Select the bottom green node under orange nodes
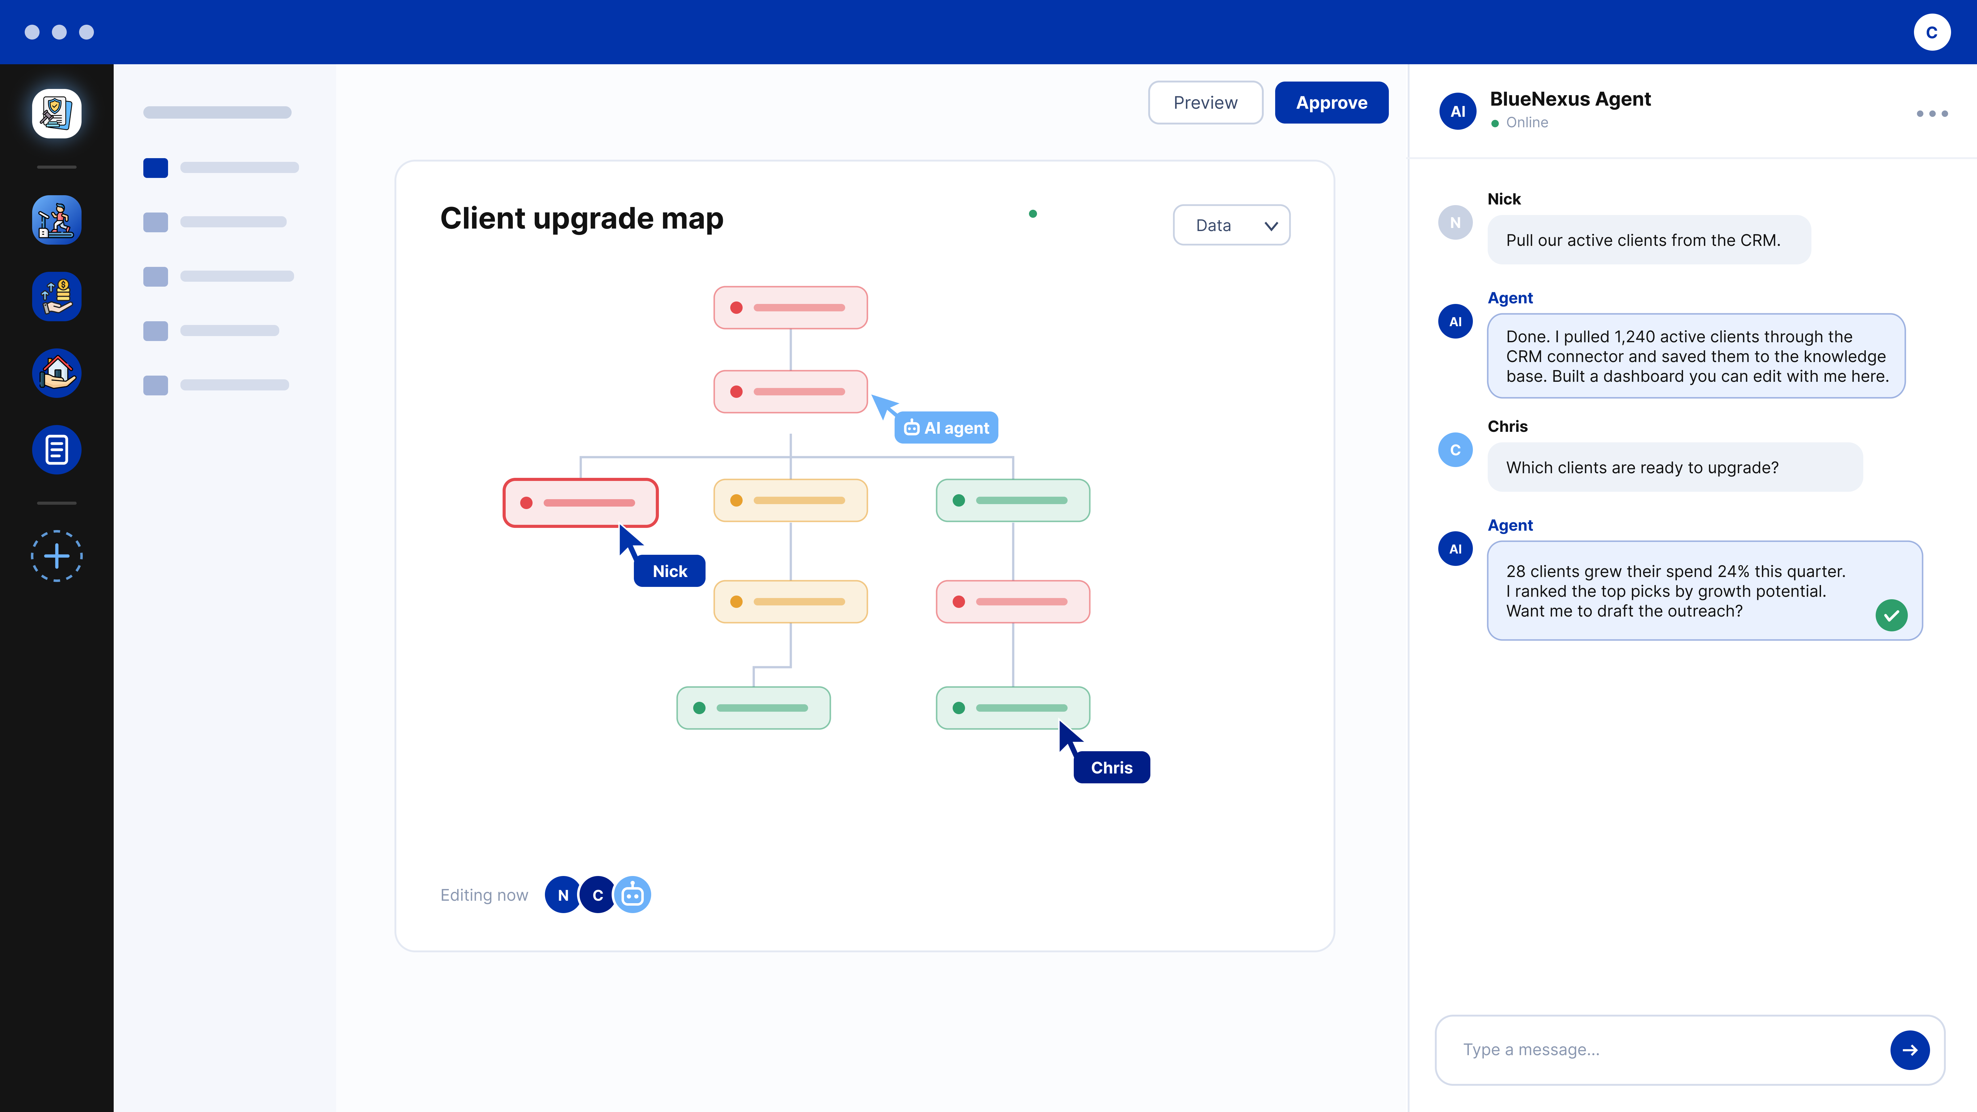 (x=754, y=708)
